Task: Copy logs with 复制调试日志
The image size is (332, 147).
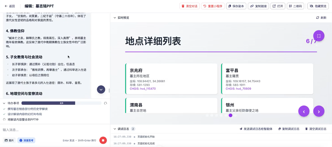Action: (x=289, y=129)
